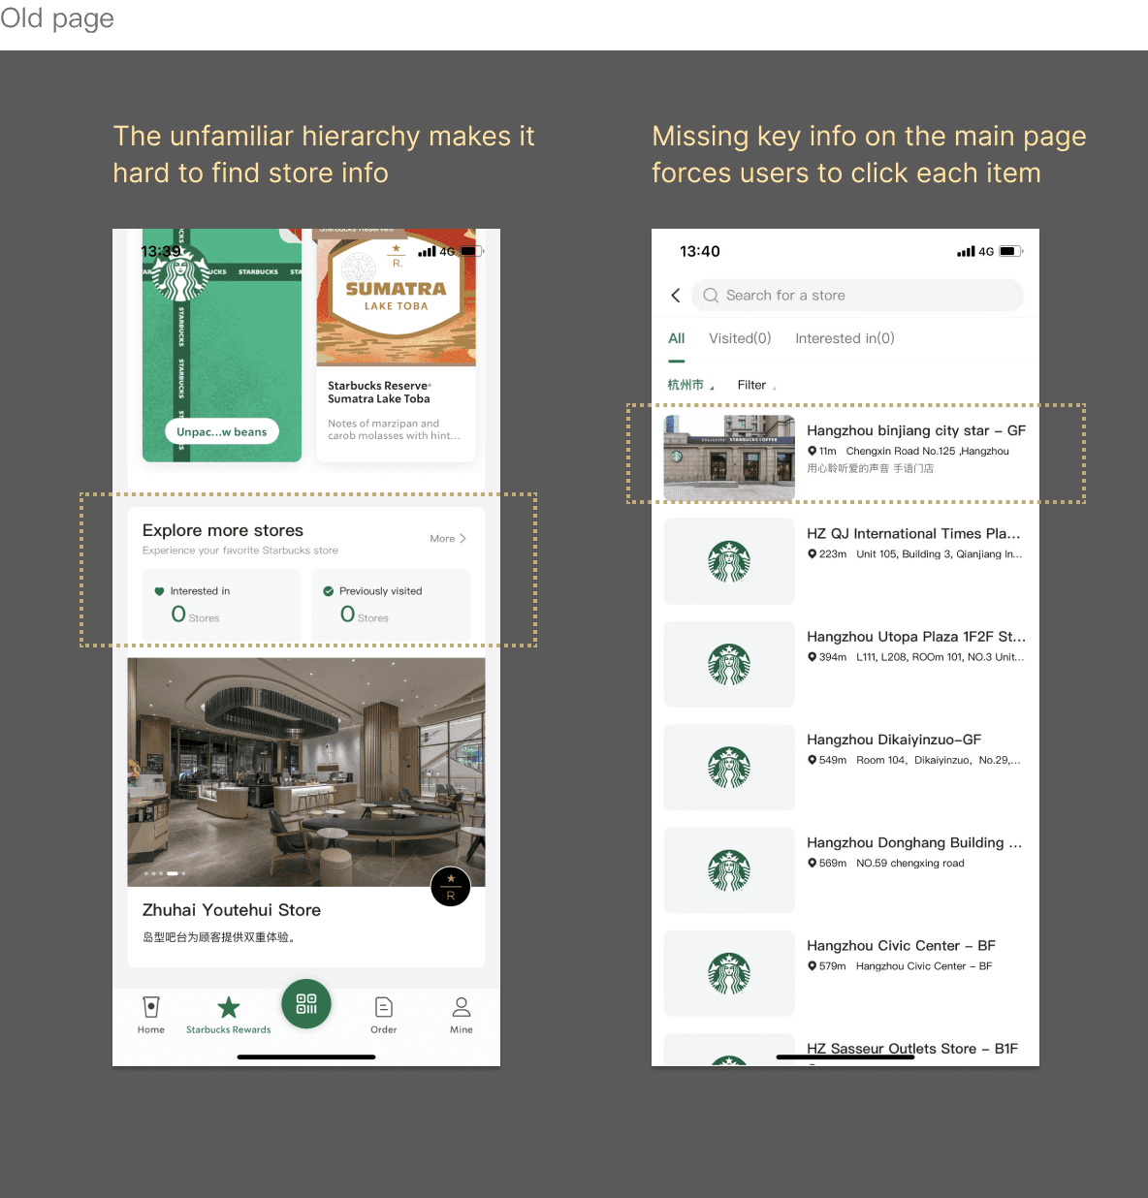Switch to the Interested in(0) tab
Viewport: 1148px width, 1198px height.
[x=845, y=338]
